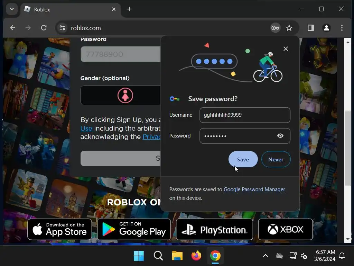Image resolution: width=354 pixels, height=266 pixels.
Task: Click the page scrollbar down arrow
Action: (348, 239)
